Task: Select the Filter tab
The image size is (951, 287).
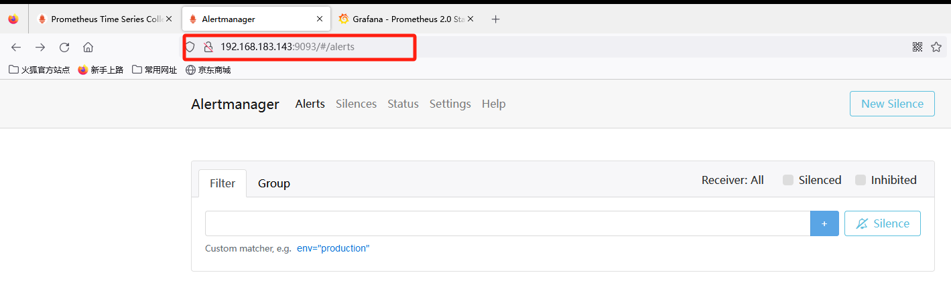Action: (223, 183)
